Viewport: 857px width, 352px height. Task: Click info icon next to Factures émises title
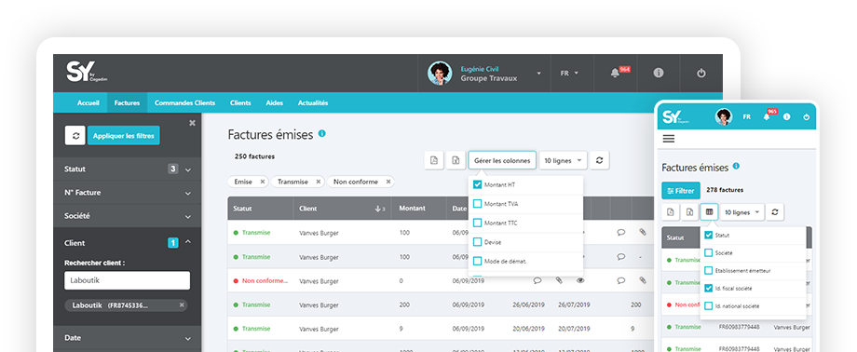(322, 133)
